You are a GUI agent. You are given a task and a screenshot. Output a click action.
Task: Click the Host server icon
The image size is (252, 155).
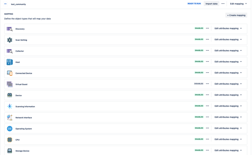pos(10,62)
